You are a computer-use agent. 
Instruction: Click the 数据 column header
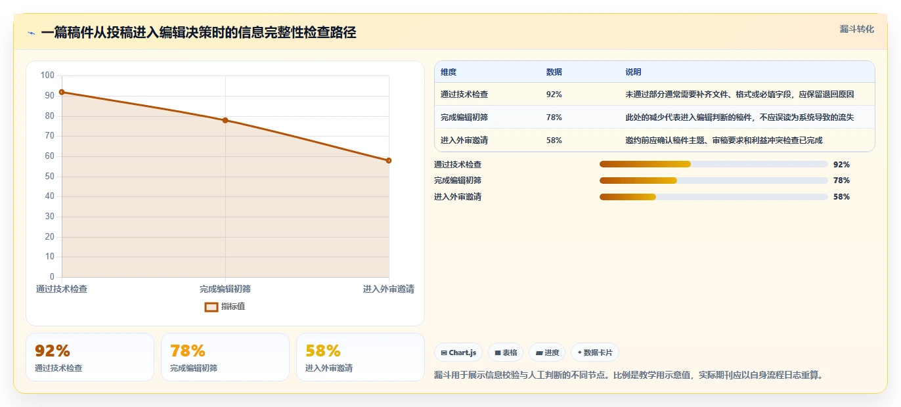pos(554,72)
